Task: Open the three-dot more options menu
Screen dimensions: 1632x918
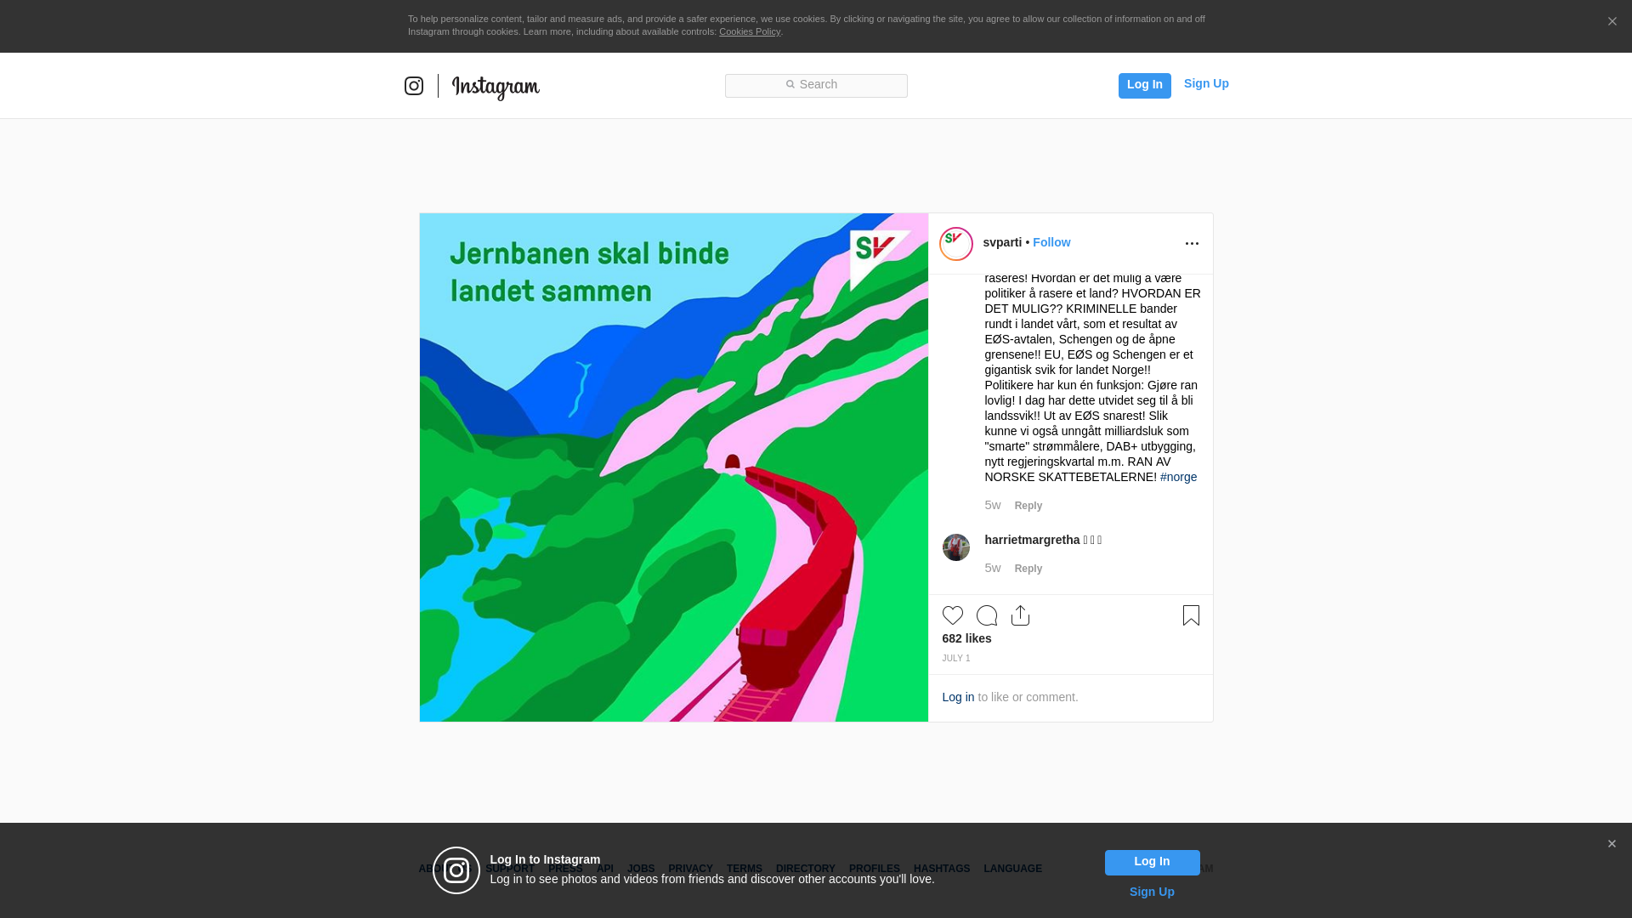Action: [1192, 244]
